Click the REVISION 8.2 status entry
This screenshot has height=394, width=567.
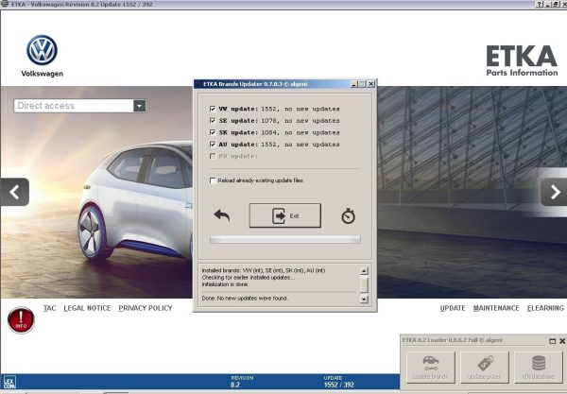pos(242,382)
